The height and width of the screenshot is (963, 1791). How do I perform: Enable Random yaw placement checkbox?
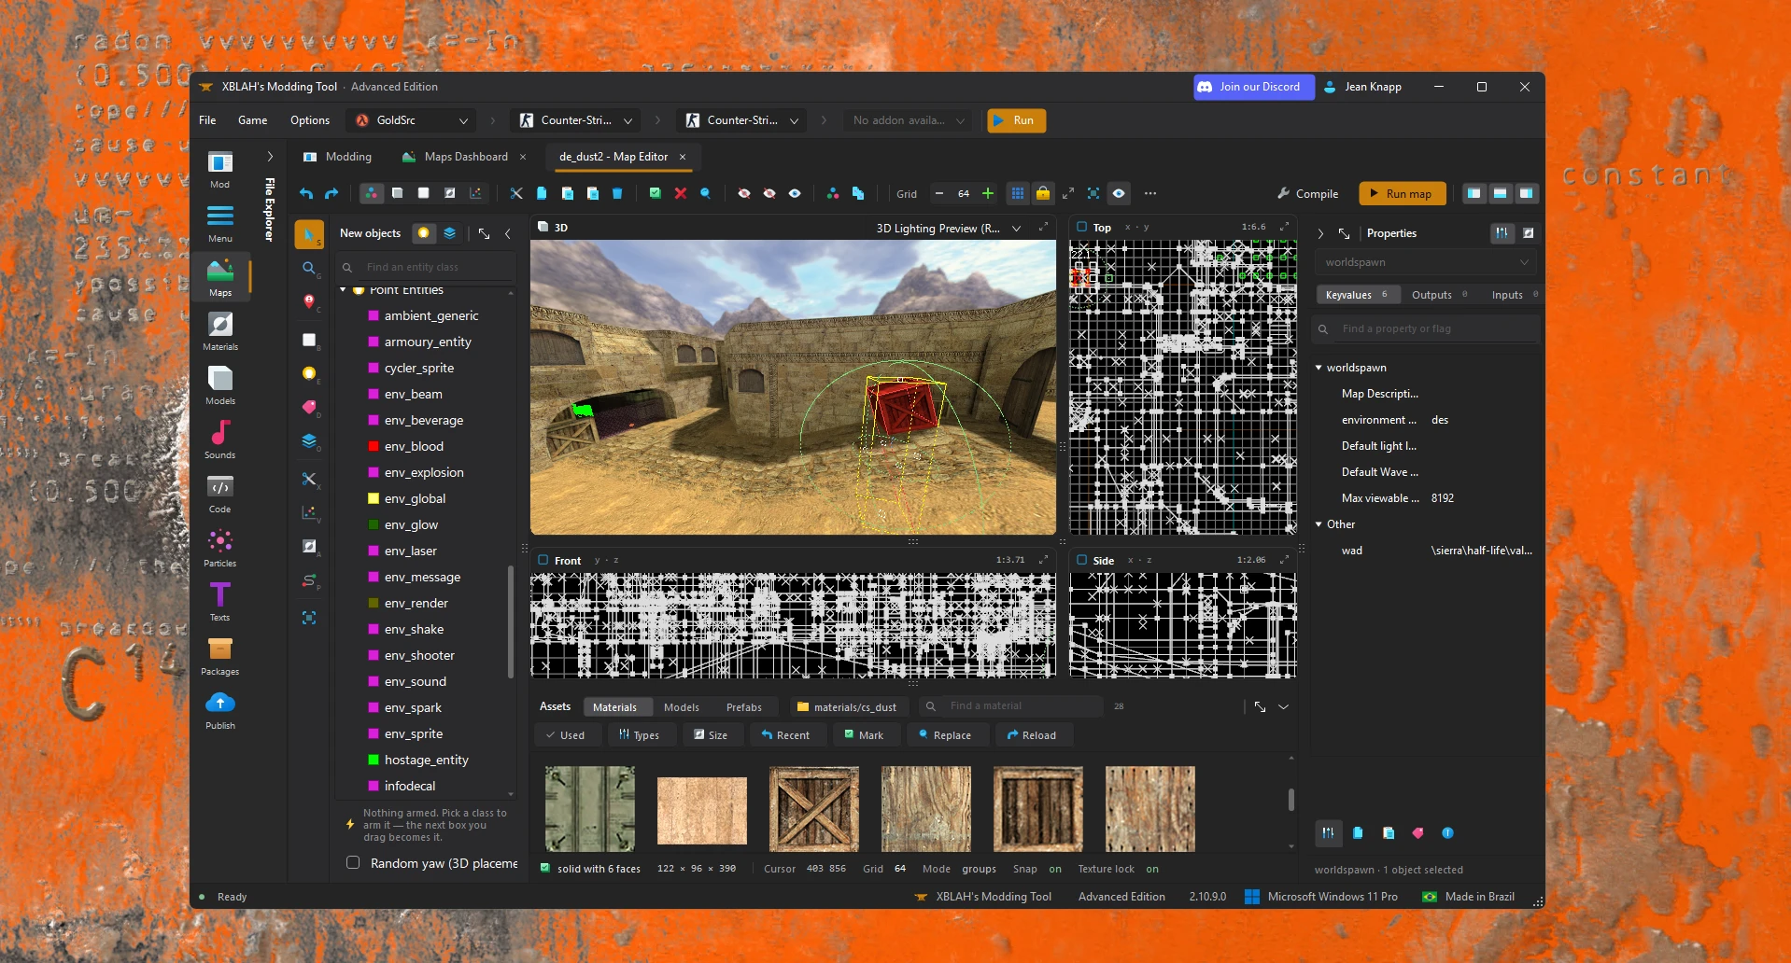[x=353, y=862]
